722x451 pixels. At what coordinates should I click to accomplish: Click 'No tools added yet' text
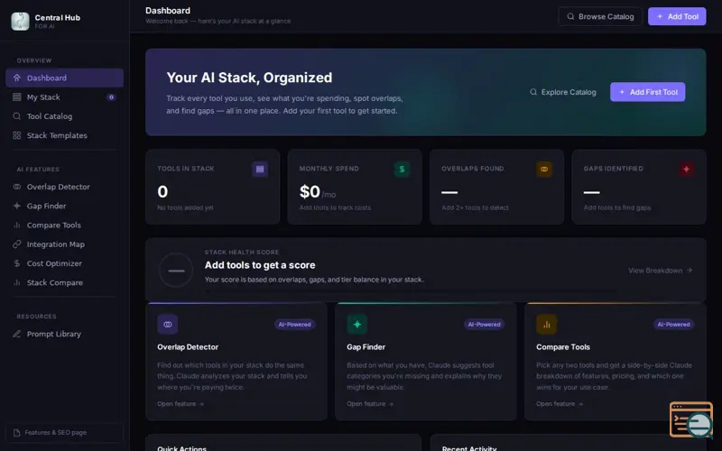185,207
